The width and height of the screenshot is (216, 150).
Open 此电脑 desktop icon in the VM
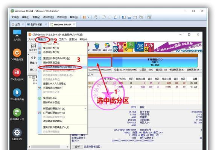point(17,35)
